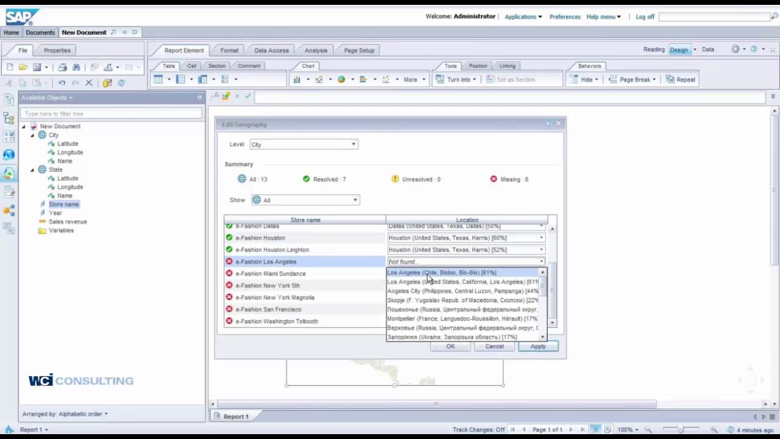The height and width of the screenshot is (439, 780).
Task: Toggle quick display mode icon in status bar
Action: pyautogui.click(x=596, y=430)
